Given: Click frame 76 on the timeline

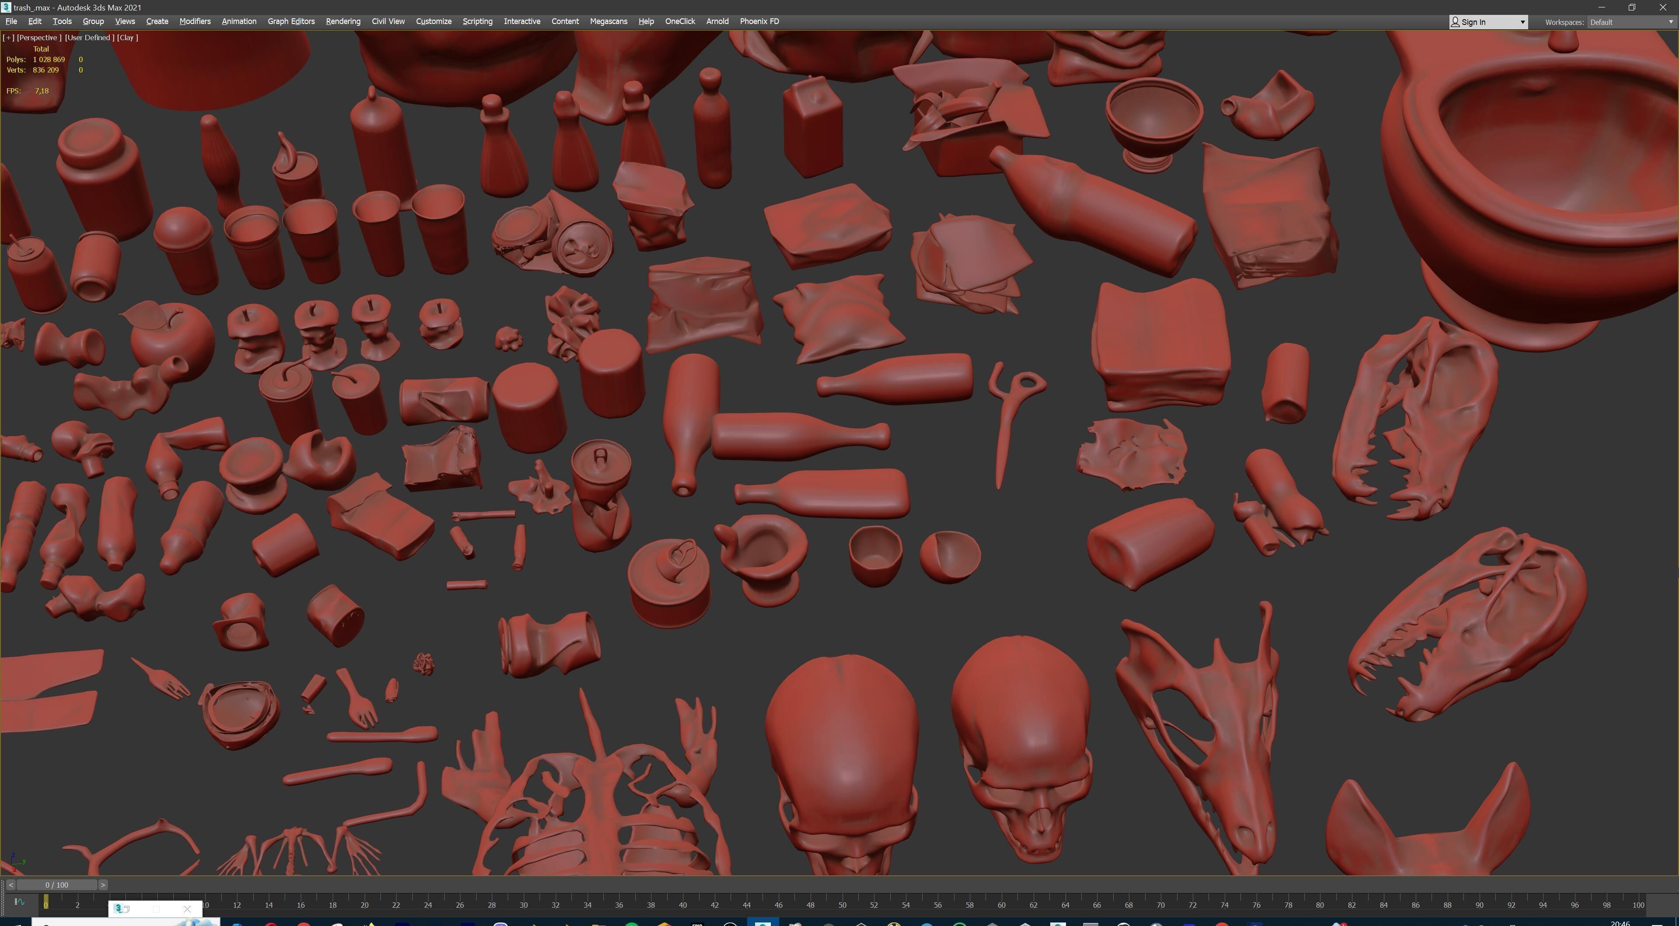Looking at the screenshot, I should (1256, 905).
